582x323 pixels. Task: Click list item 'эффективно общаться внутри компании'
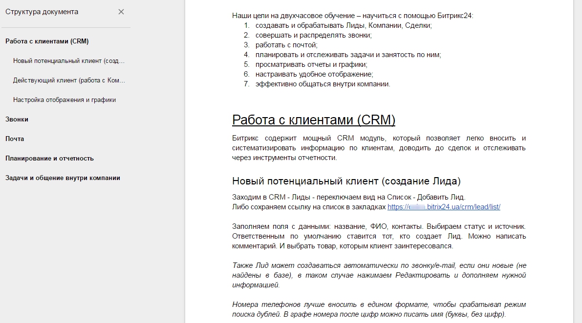click(323, 84)
